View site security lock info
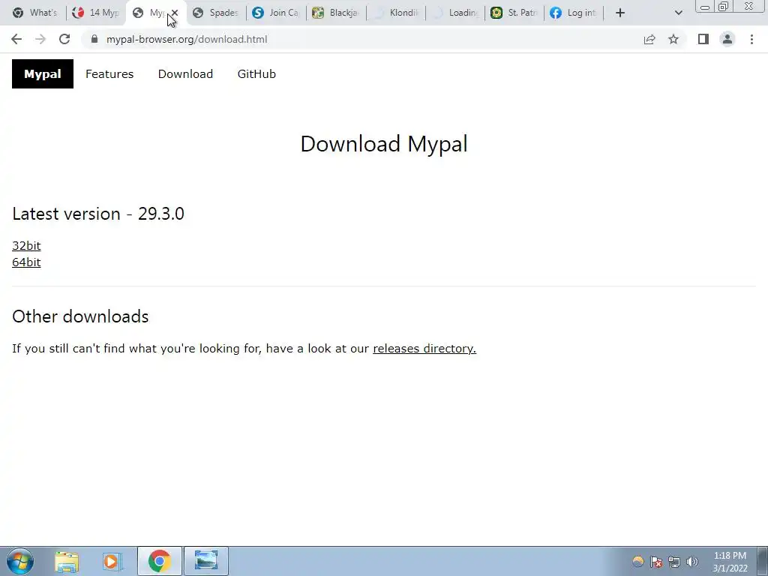Viewport: 768px width, 576px height. click(94, 39)
